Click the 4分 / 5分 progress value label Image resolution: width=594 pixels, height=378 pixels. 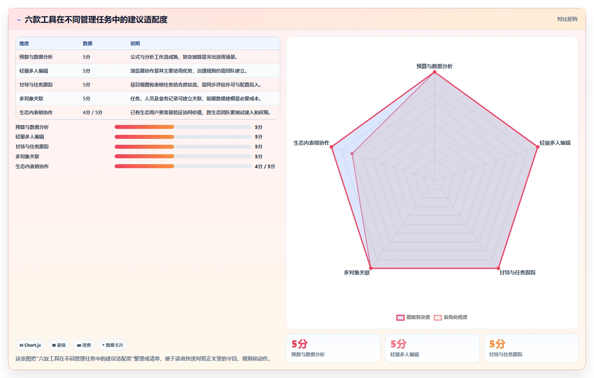[x=265, y=167]
